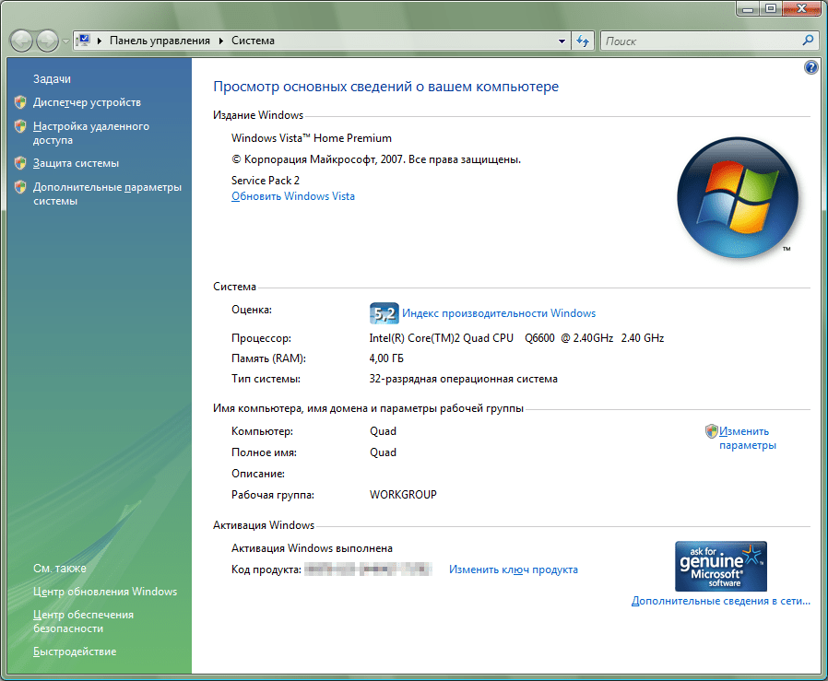Screen dimensions: 828x681
Task: Minimize the System window
Action: tap(748, 9)
